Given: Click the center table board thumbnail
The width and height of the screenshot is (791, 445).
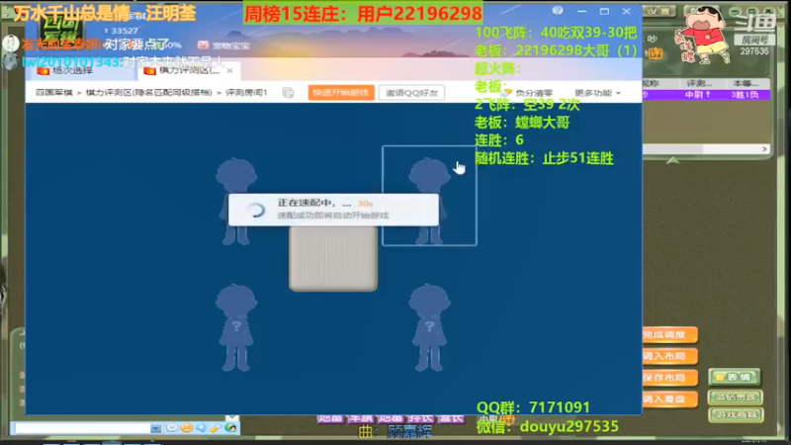Looking at the screenshot, I should 333,258.
